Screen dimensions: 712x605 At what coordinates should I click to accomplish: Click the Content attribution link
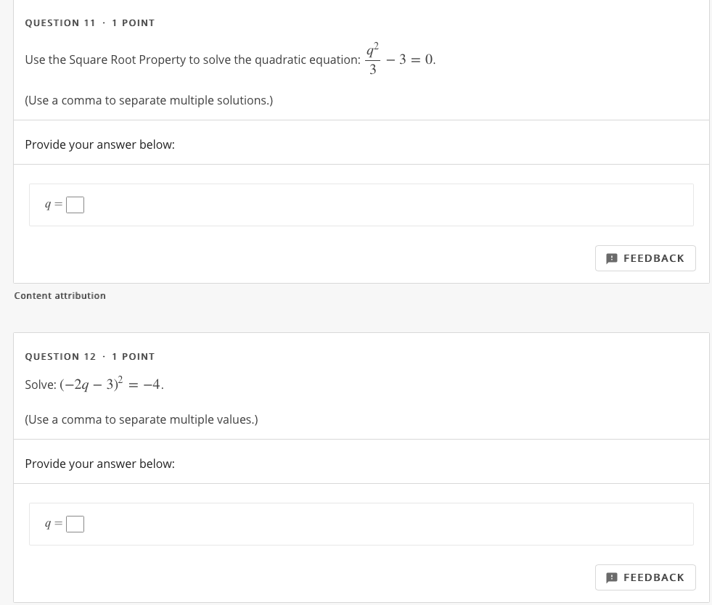click(60, 295)
